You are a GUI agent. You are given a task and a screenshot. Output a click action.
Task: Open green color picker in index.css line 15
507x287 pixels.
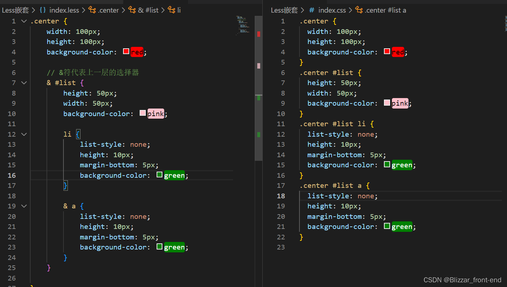(x=387, y=164)
